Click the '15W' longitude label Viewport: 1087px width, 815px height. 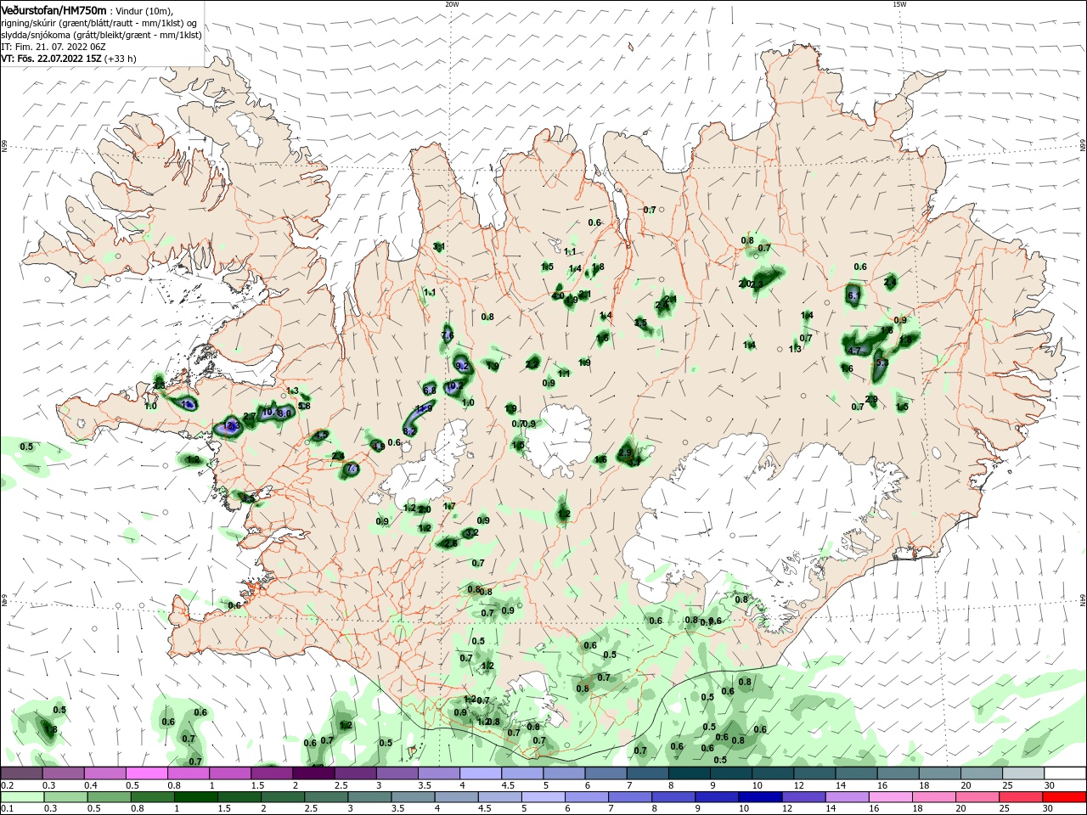point(899,4)
